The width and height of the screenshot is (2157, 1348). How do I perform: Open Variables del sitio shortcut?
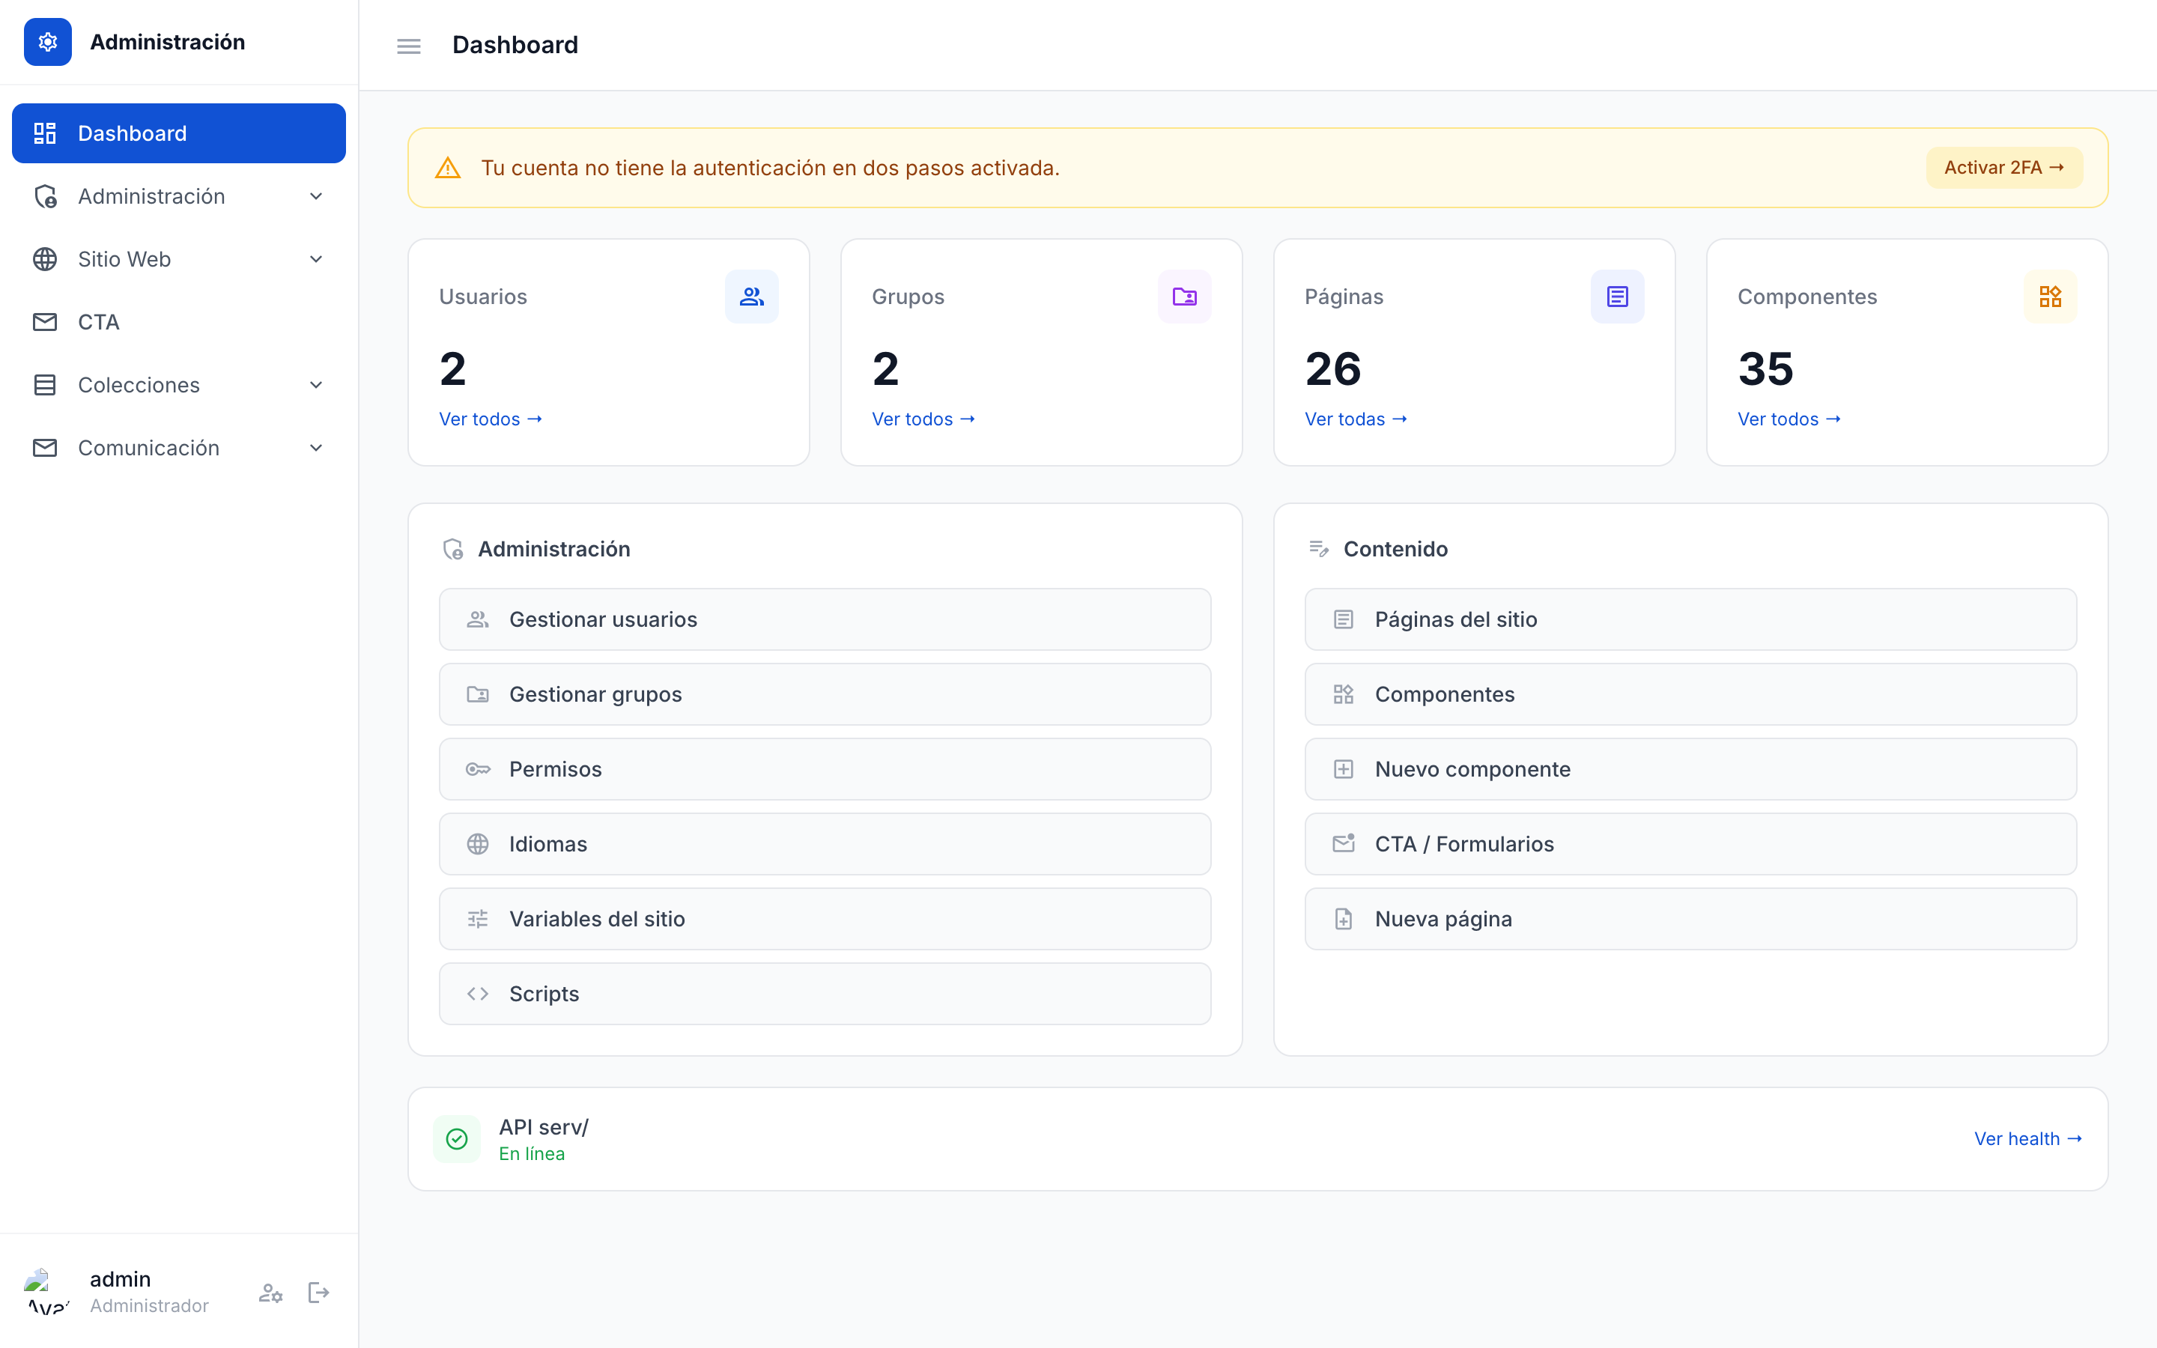tap(825, 919)
